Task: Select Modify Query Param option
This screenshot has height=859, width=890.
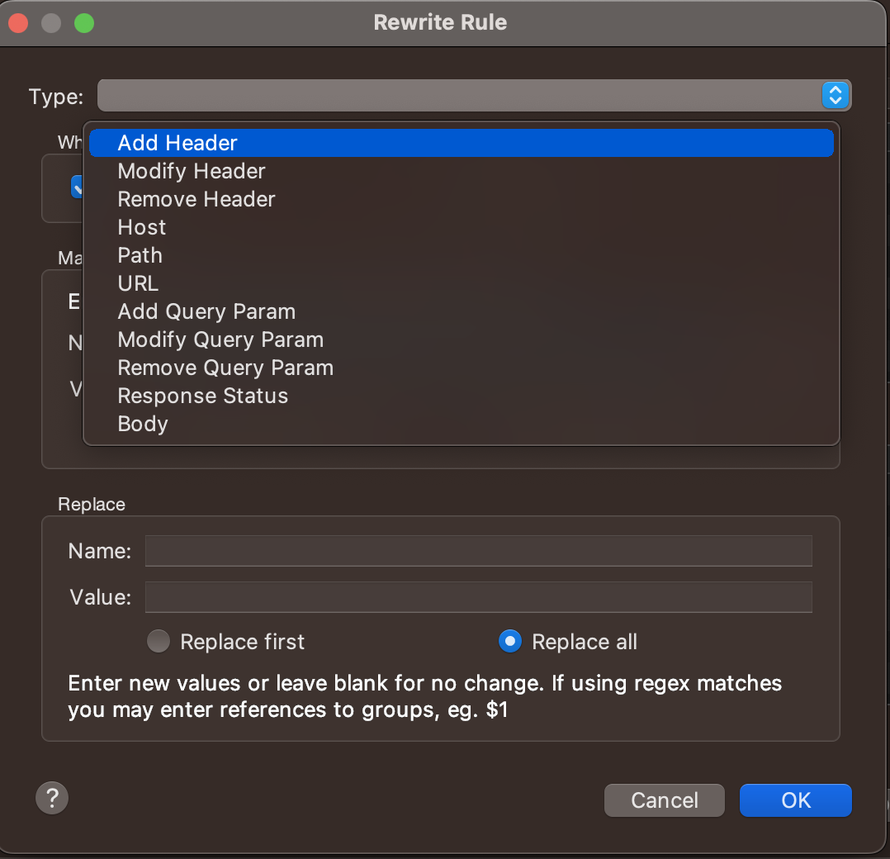Action: click(x=220, y=339)
